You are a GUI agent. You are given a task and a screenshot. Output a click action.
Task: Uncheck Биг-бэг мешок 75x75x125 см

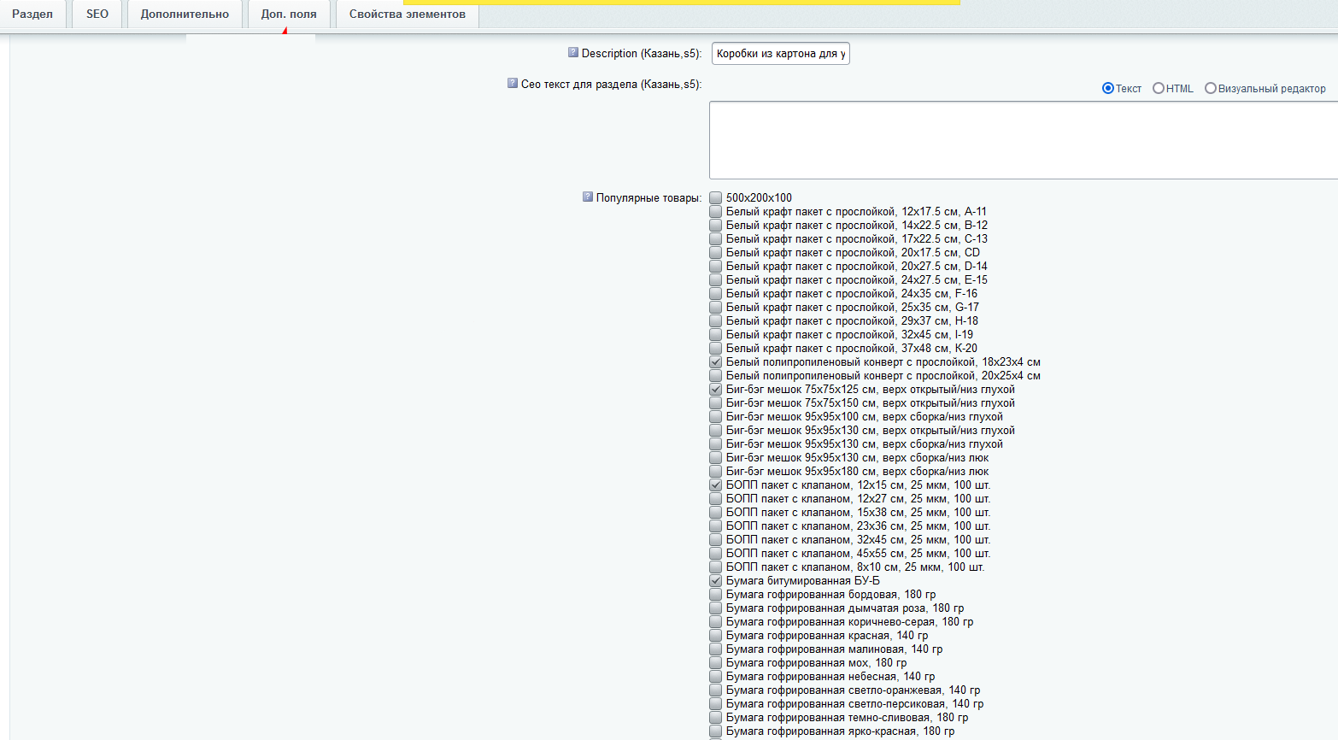(716, 390)
